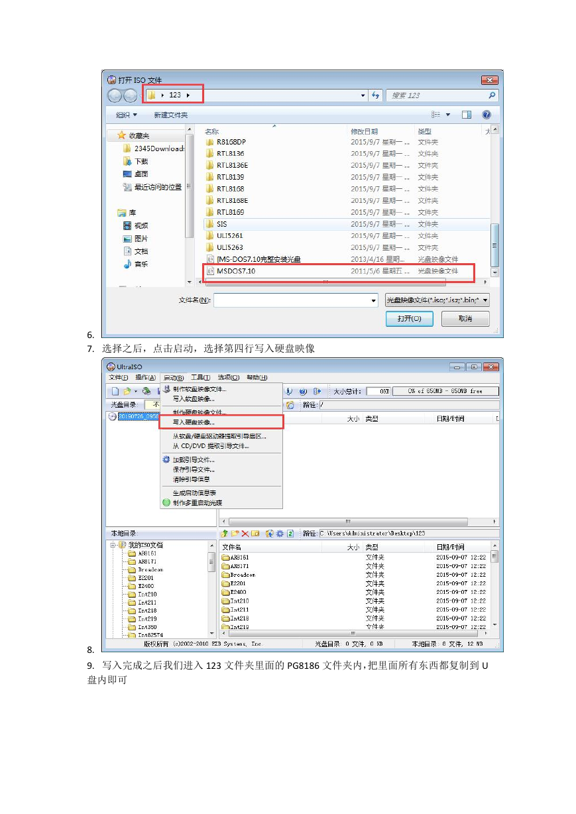The width and height of the screenshot is (576, 814).
Task: Click the help question-mark icon in UltraISO toolbar
Action: pyautogui.click(x=304, y=391)
